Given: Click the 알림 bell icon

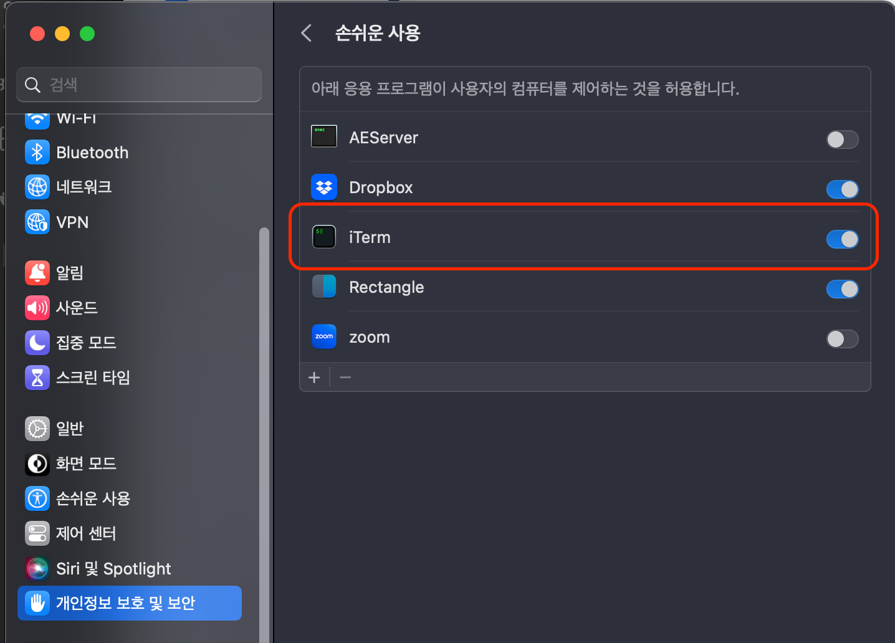Looking at the screenshot, I should pos(37,272).
